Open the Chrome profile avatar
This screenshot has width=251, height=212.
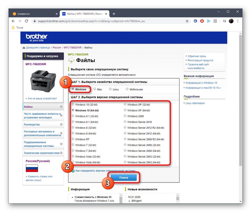click(231, 21)
